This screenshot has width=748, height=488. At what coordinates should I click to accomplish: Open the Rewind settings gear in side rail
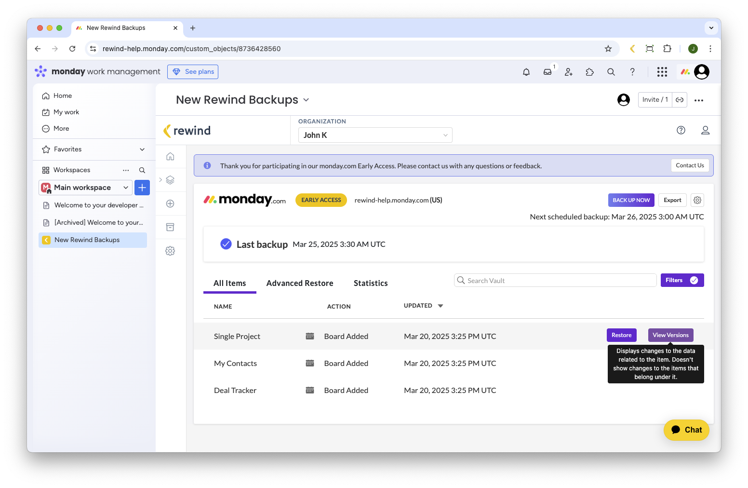pos(170,251)
